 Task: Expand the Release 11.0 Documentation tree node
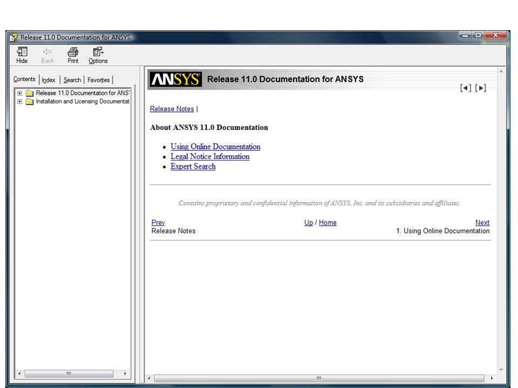point(20,93)
